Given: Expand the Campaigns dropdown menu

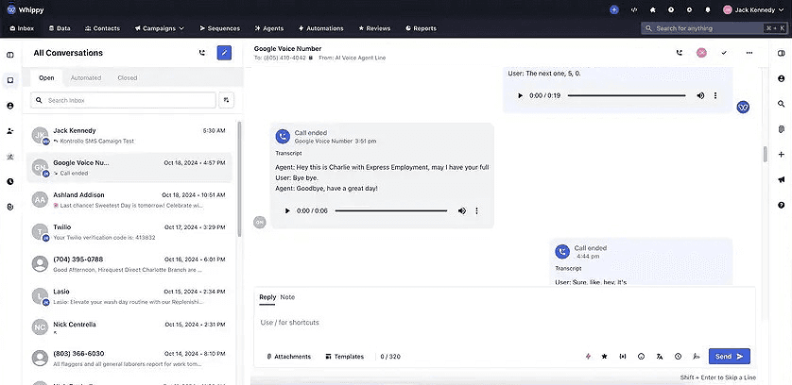Looking at the screenshot, I should pos(159,28).
